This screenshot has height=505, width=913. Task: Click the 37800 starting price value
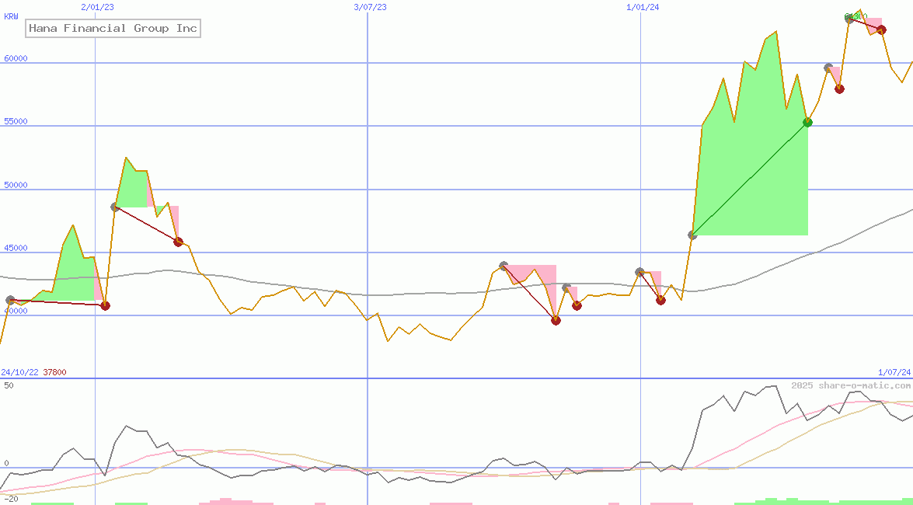[54, 372]
